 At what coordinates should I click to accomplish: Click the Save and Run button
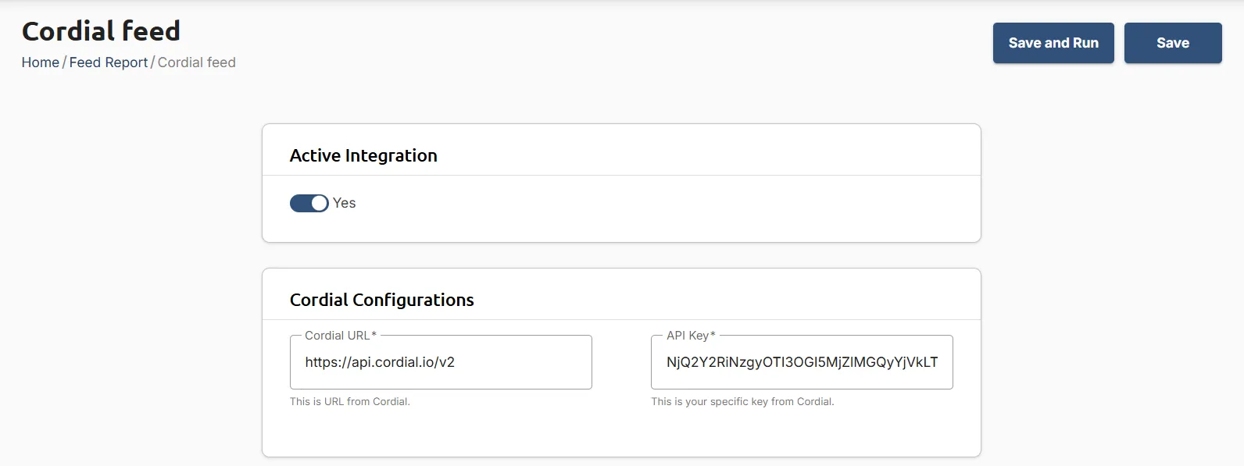pyautogui.click(x=1053, y=43)
